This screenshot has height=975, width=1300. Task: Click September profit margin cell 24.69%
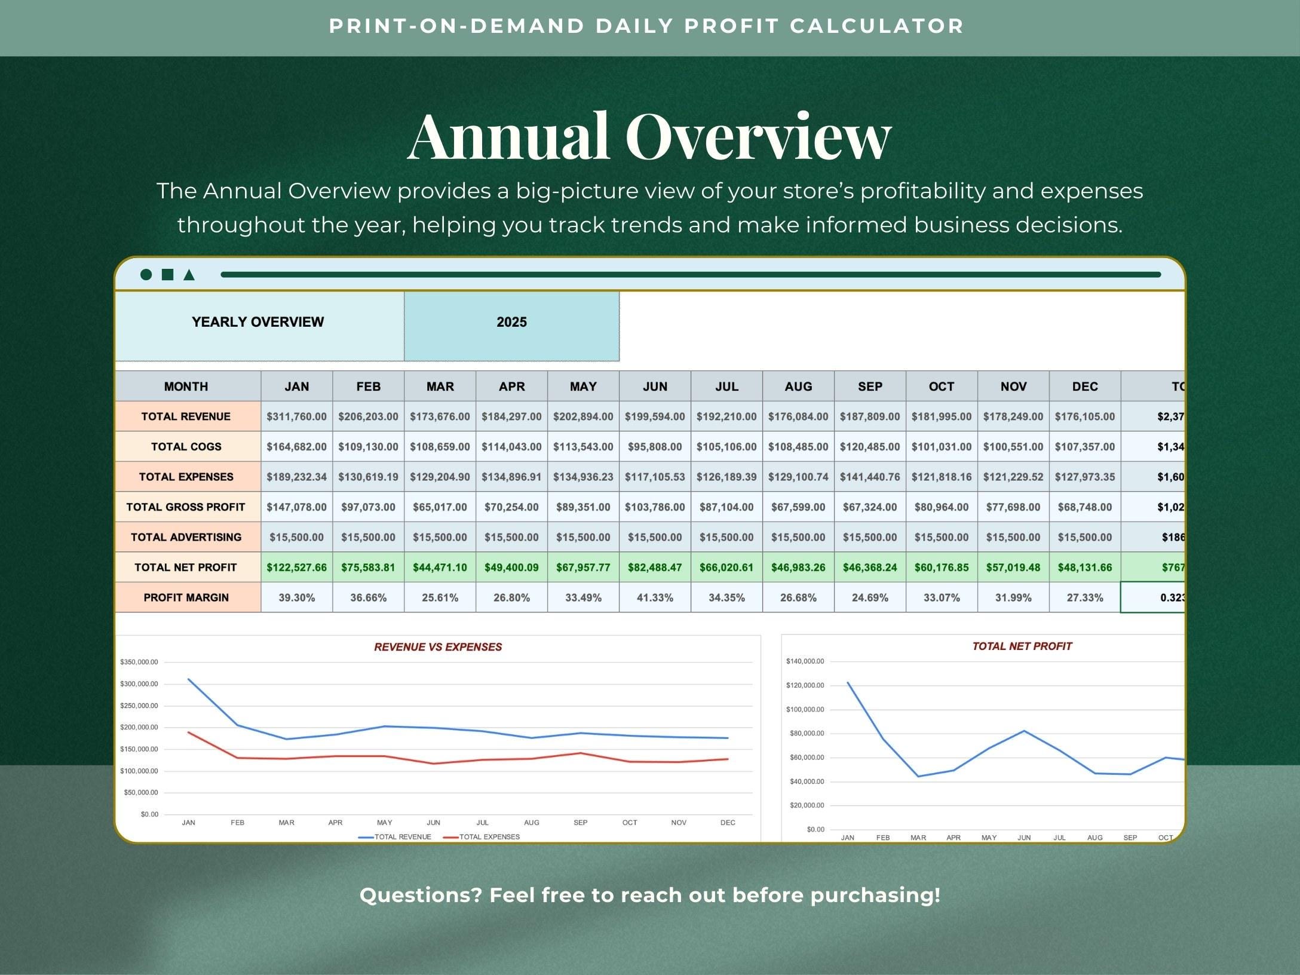[x=870, y=597]
